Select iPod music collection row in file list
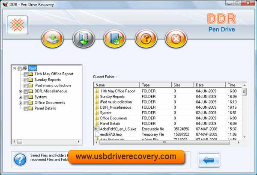Image resolution: width=257 pixels, height=175 pixels. [x=167, y=102]
